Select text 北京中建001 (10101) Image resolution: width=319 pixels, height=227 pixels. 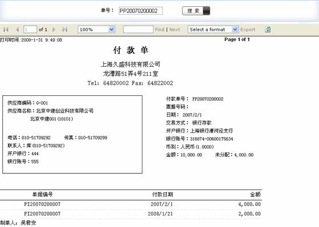51,119
